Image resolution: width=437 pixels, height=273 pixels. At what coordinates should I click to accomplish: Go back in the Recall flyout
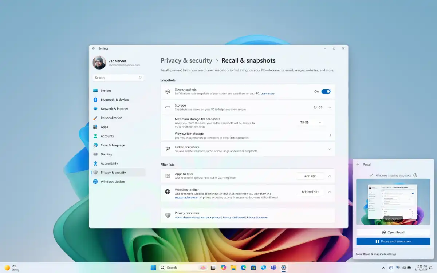(x=358, y=165)
